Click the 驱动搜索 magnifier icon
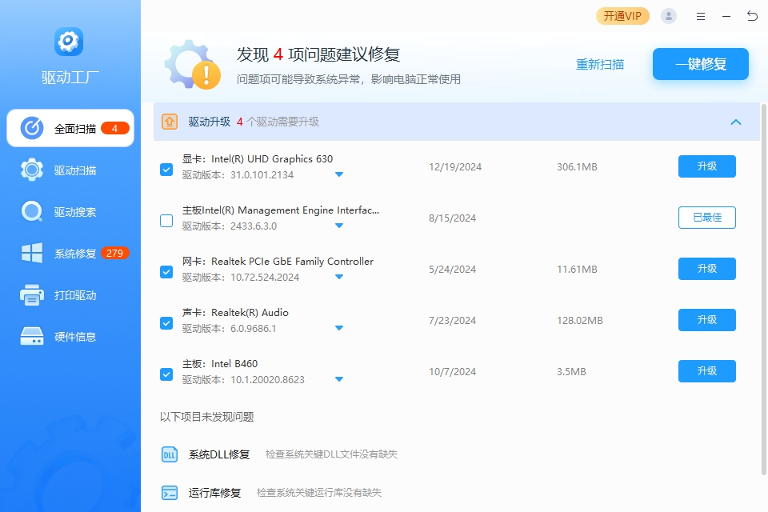 32,212
